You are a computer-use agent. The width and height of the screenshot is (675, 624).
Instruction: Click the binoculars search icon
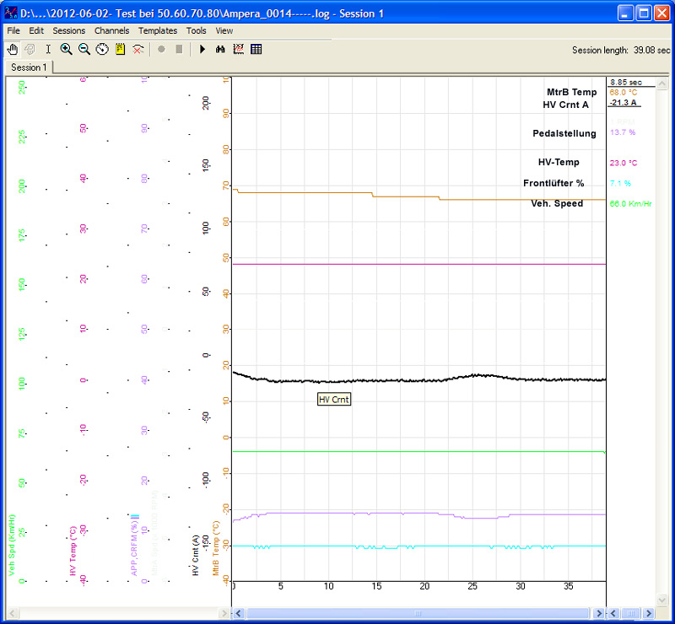220,50
